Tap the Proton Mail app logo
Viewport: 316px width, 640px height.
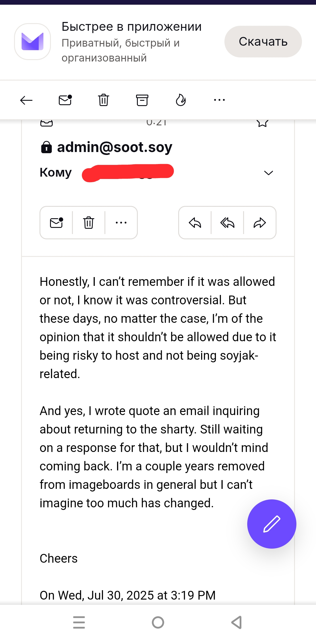pyautogui.click(x=32, y=42)
